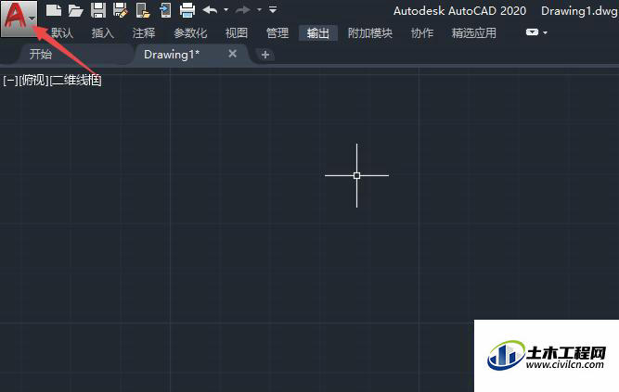Switch to the 开始 file tab
619x392 pixels.
pyautogui.click(x=41, y=54)
